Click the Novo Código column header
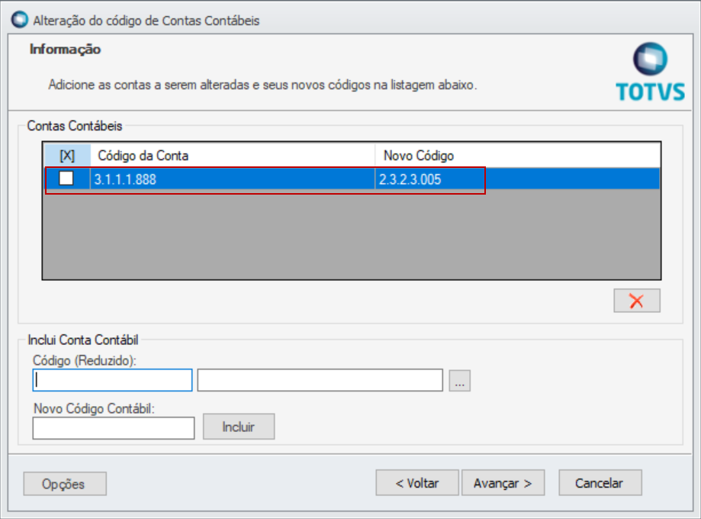The width and height of the screenshot is (701, 519). coord(518,156)
